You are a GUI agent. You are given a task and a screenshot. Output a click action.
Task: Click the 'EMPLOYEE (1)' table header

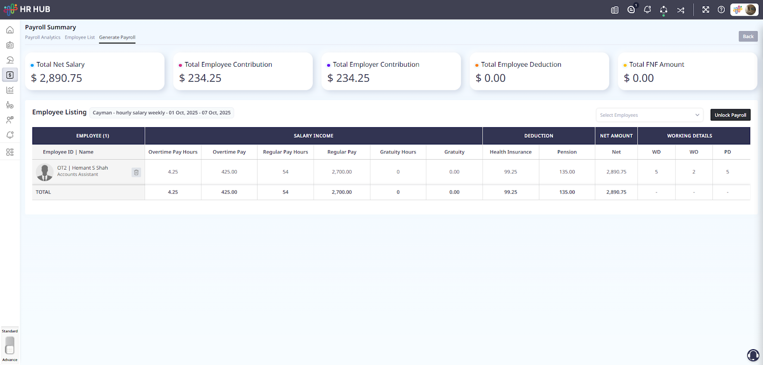point(89,136)
